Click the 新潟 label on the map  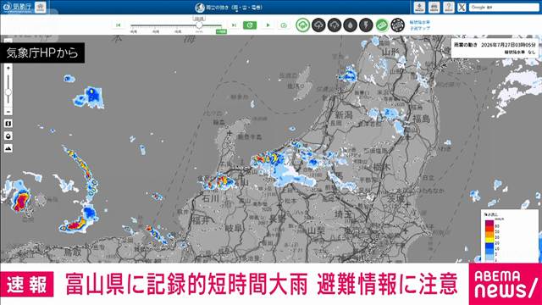pos(343,115)
